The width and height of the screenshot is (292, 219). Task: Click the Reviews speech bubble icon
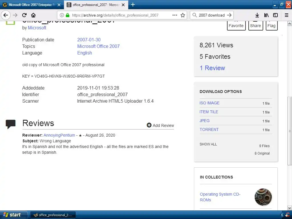click(11, 124)
